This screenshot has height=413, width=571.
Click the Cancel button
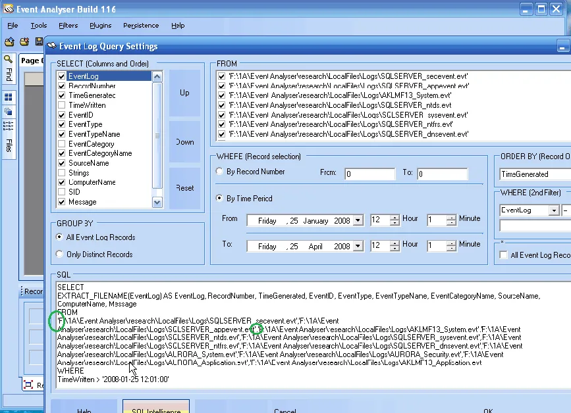pyautogui.click(x=285, y=407)
